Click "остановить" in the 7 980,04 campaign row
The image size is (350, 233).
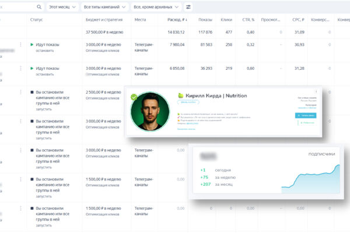[x=45, y=51]
